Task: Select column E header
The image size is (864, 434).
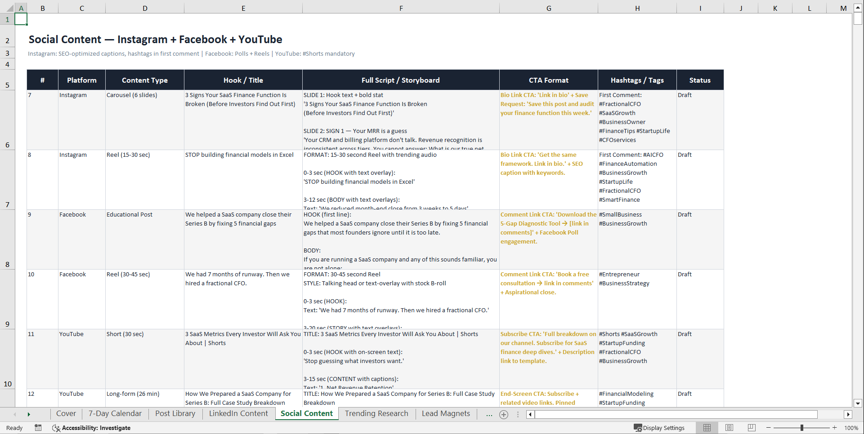Action: 243,8
